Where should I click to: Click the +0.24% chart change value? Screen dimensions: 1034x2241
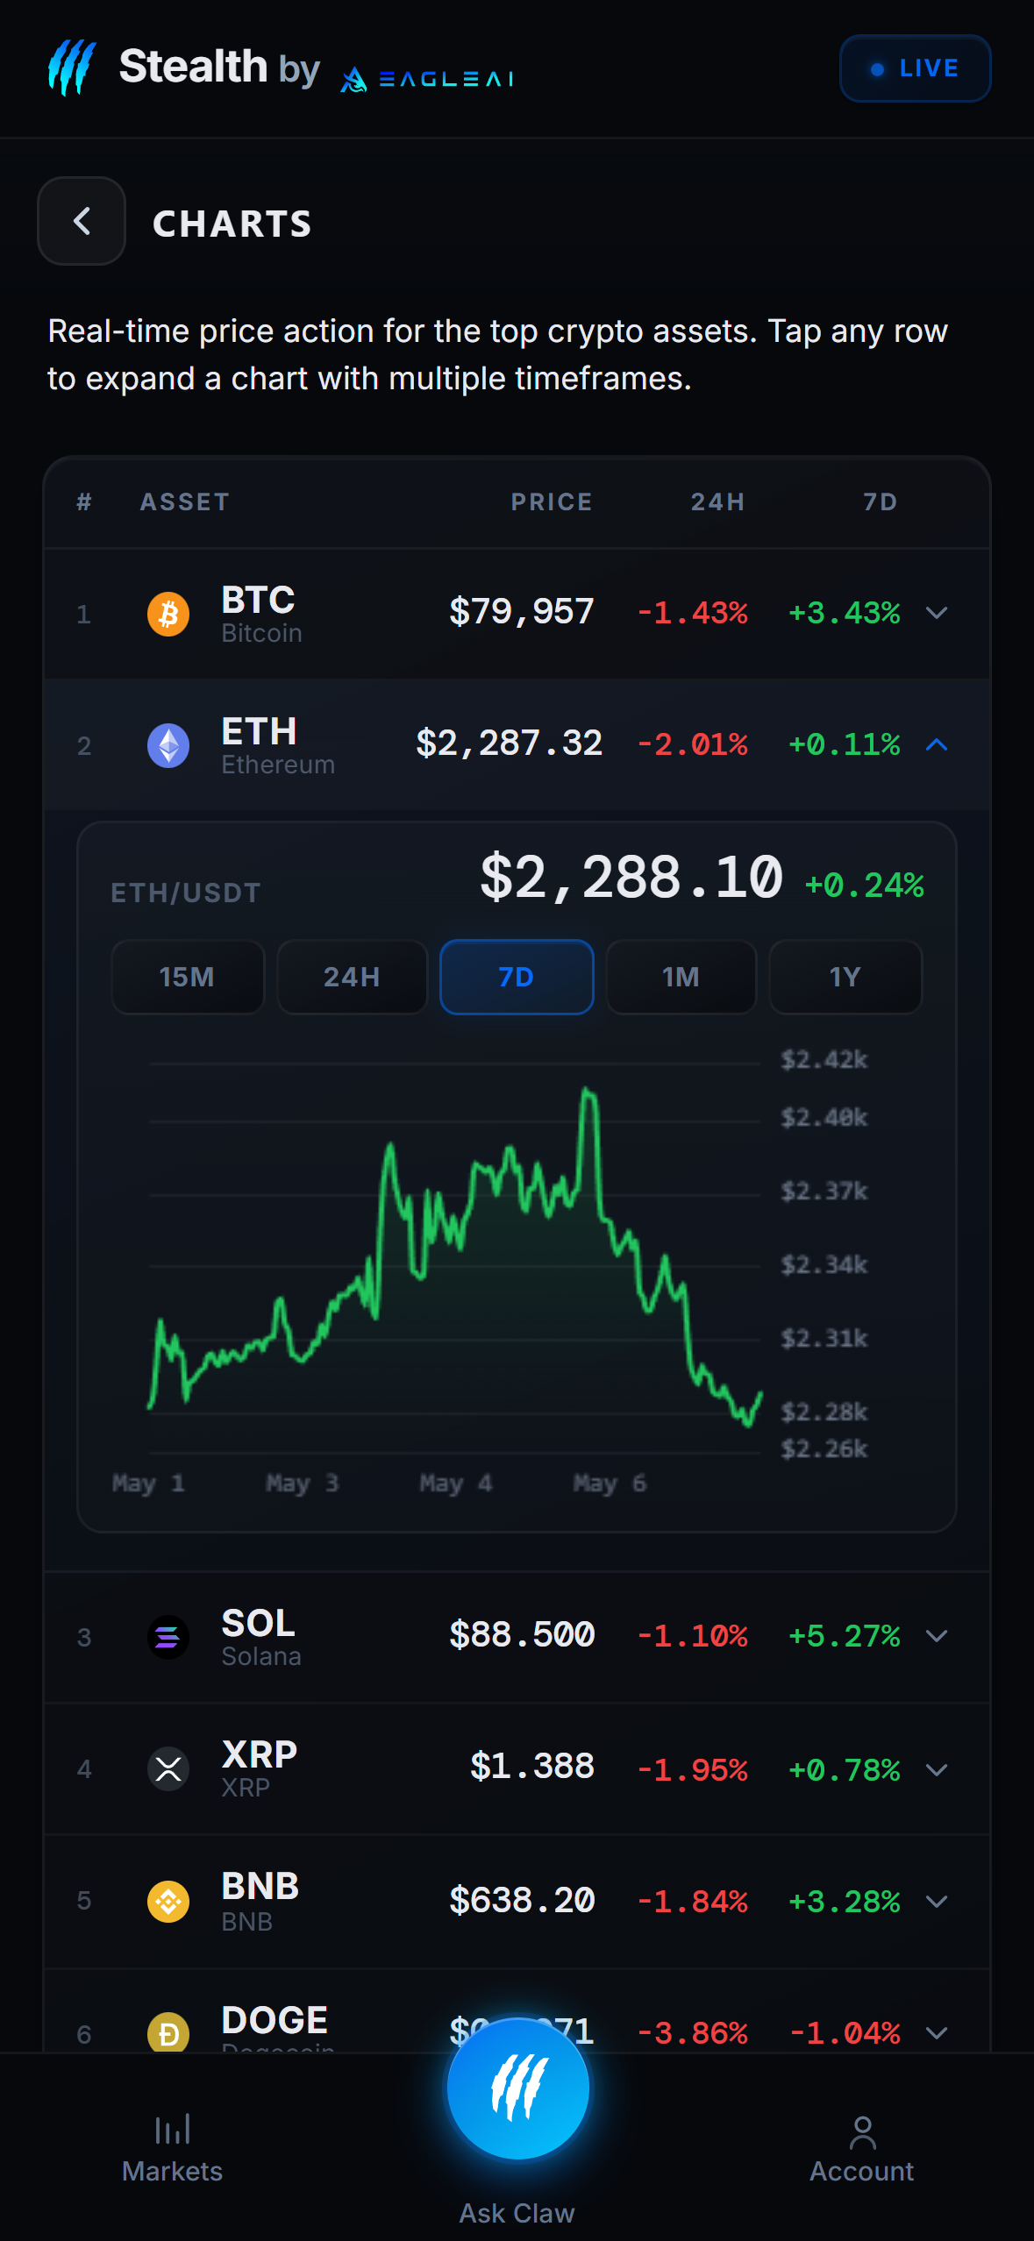tap(865, 886)
